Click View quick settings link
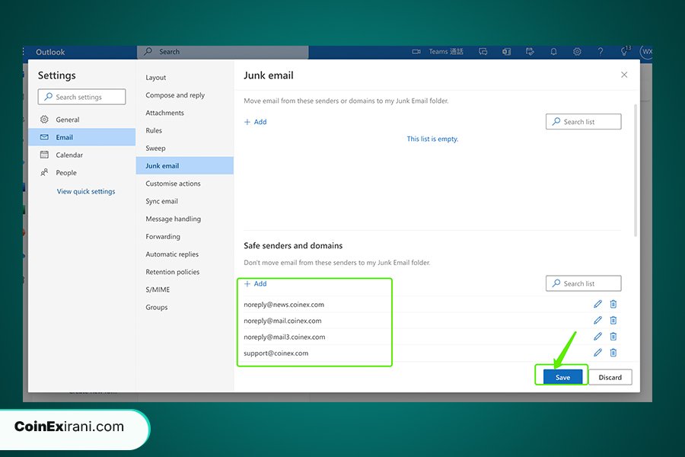The width and height of the screenshot is (685, 457). pyautogui.click(x=86, y=191)
